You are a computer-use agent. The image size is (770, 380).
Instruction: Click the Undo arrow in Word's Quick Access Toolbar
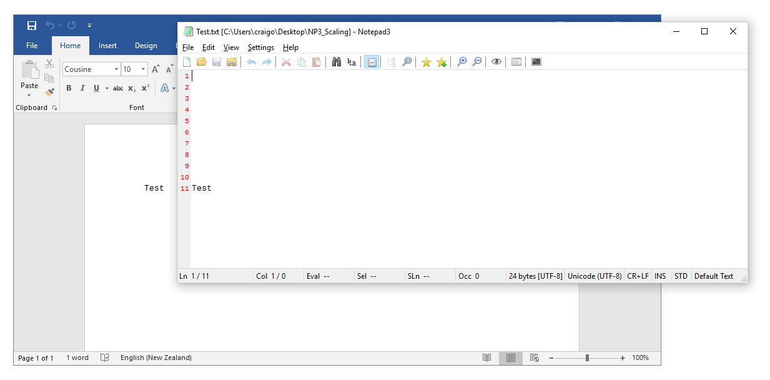50,26
